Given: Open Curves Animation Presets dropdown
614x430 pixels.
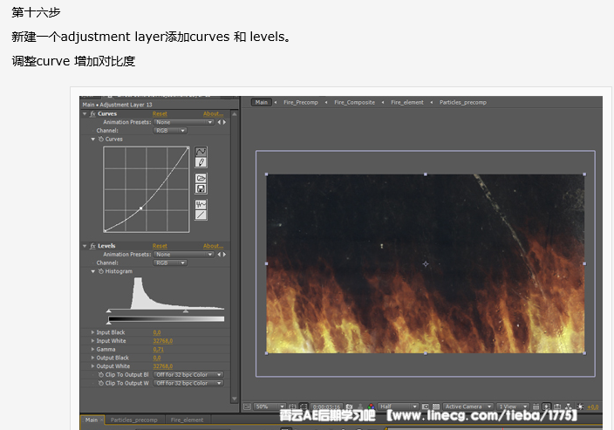Looking at the screenshot, I should point(184,122).
